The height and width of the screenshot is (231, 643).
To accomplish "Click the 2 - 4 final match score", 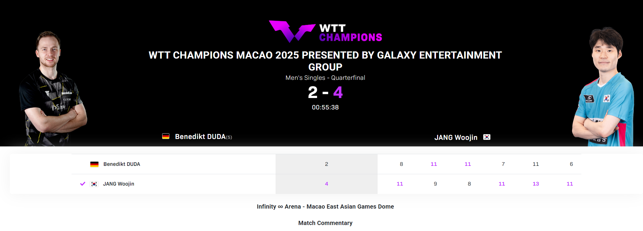I will tap(325, 92).
